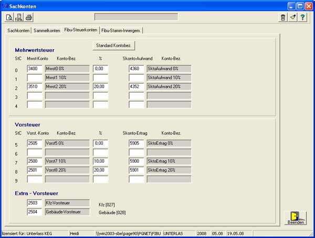Click the 10,00 percent field in row 7

click(x=101, y=161)
